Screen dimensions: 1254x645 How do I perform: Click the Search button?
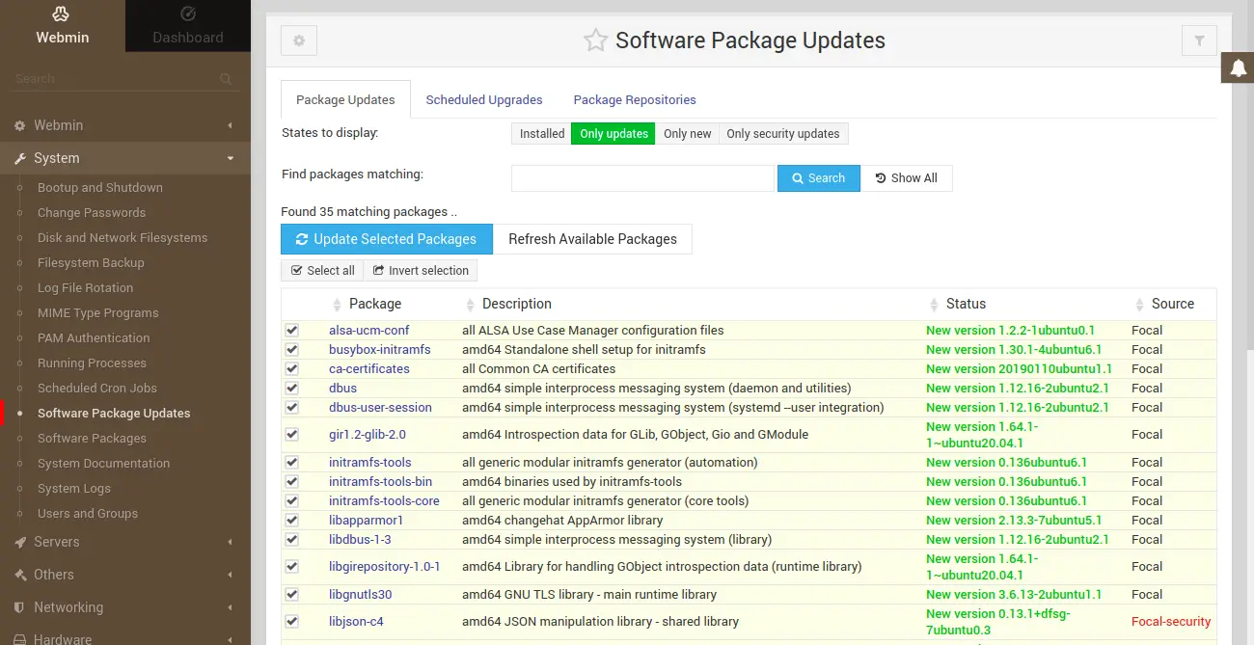point(818,178)
